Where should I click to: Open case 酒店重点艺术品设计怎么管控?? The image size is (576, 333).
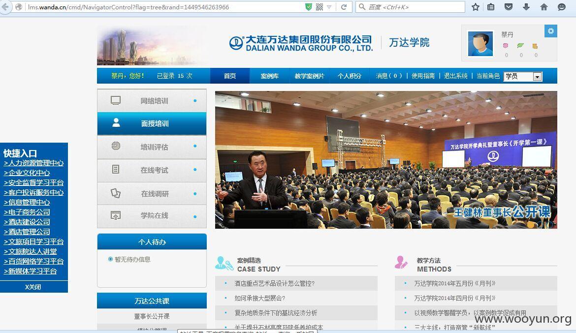pos(274,283)
